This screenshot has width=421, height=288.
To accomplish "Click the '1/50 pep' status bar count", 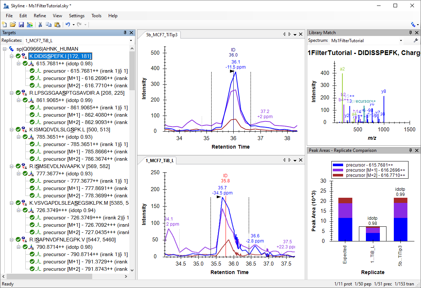I will click(363, 284).
